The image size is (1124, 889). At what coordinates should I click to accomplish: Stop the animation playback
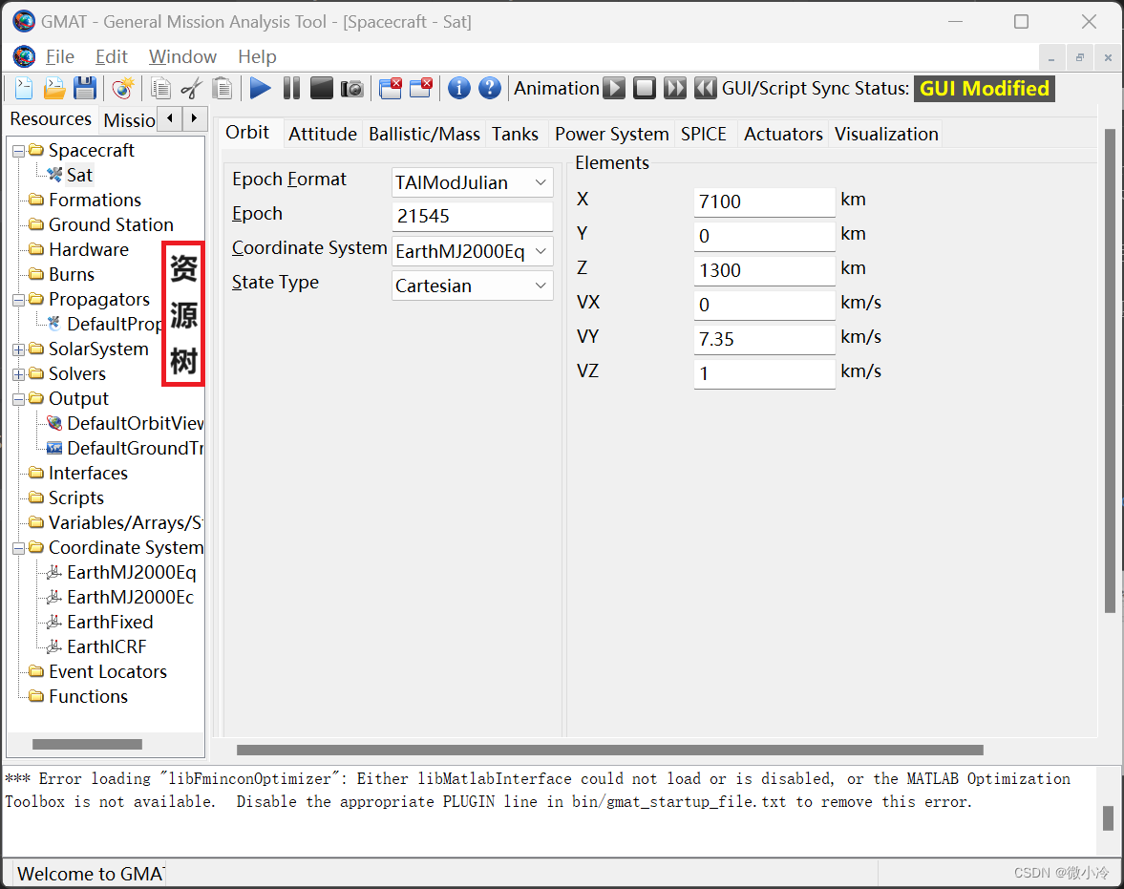[645, 88]
